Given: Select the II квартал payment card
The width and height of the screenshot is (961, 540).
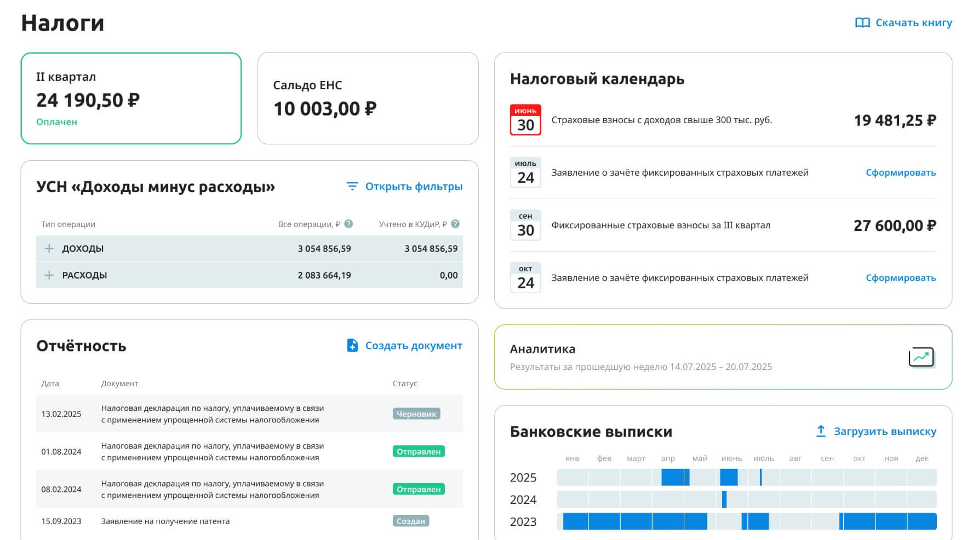Looking at the screenshot, I should coord(131,98).
